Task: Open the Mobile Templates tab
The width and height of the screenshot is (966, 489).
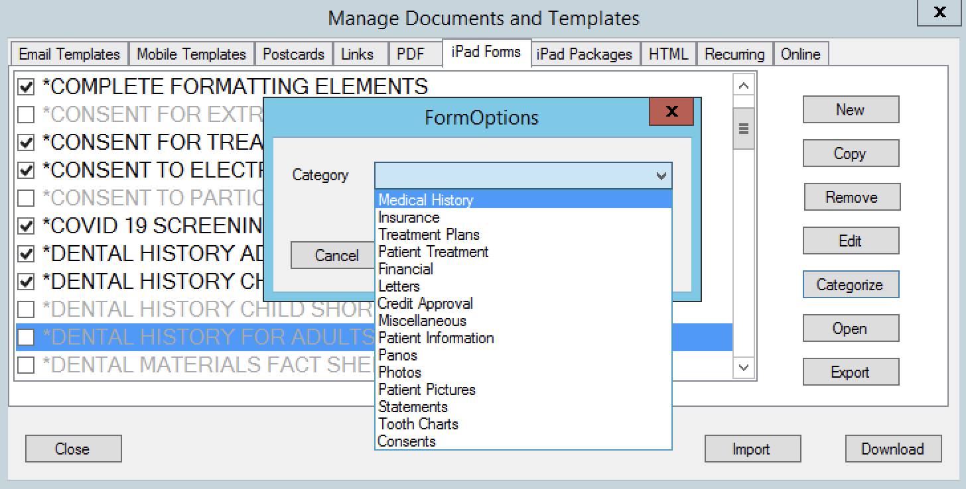Action: coord(191,54)
